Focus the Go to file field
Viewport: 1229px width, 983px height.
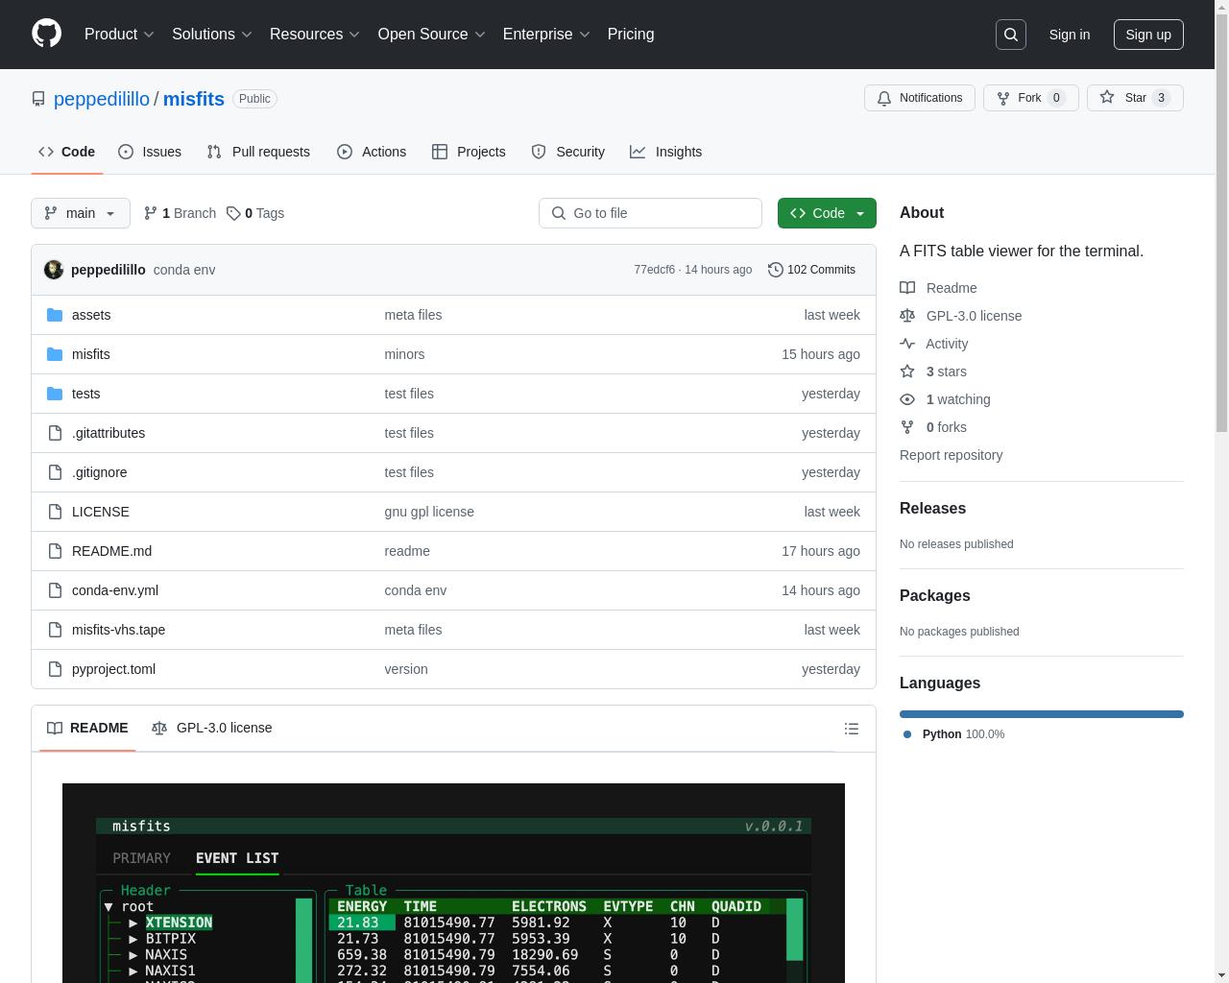point(650,213)
